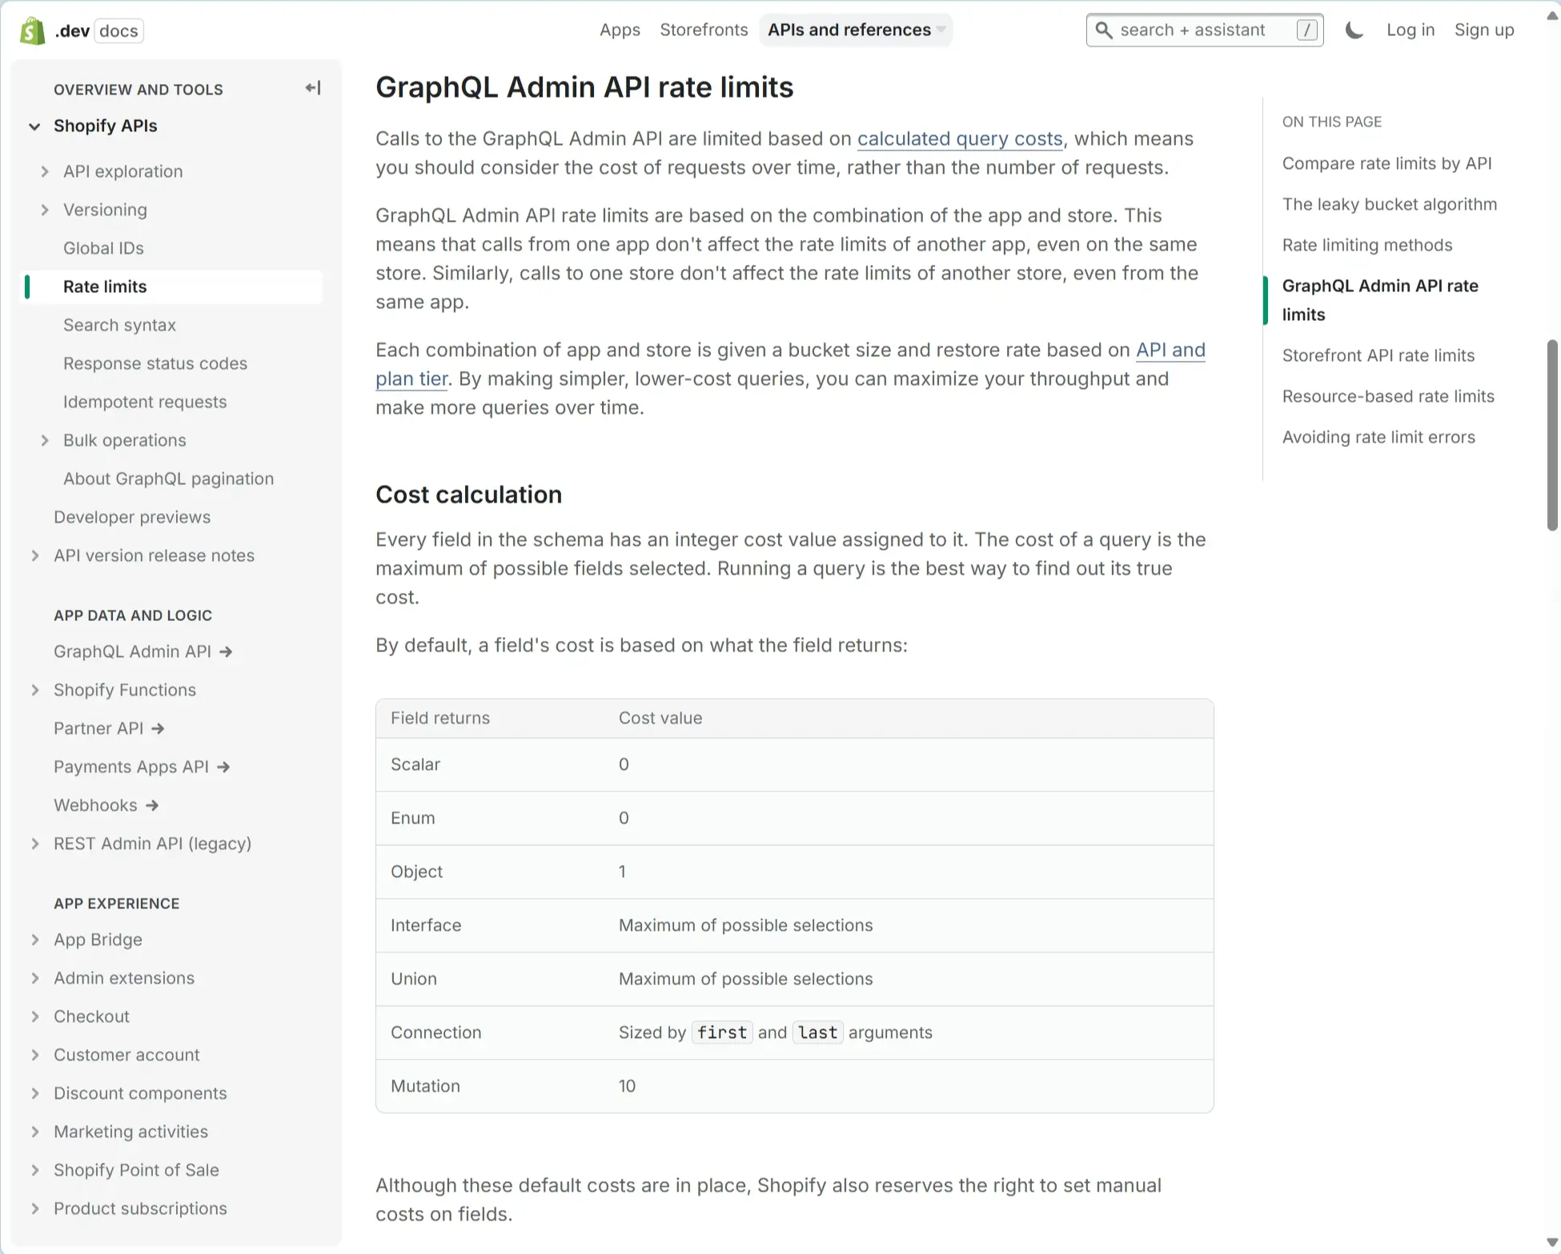Follow the calculated query costs link
The height and width of the screenshot is (1254, 1561).
(x=960, y=138)
